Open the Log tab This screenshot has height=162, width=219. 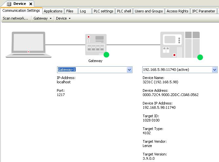[83, 11]
